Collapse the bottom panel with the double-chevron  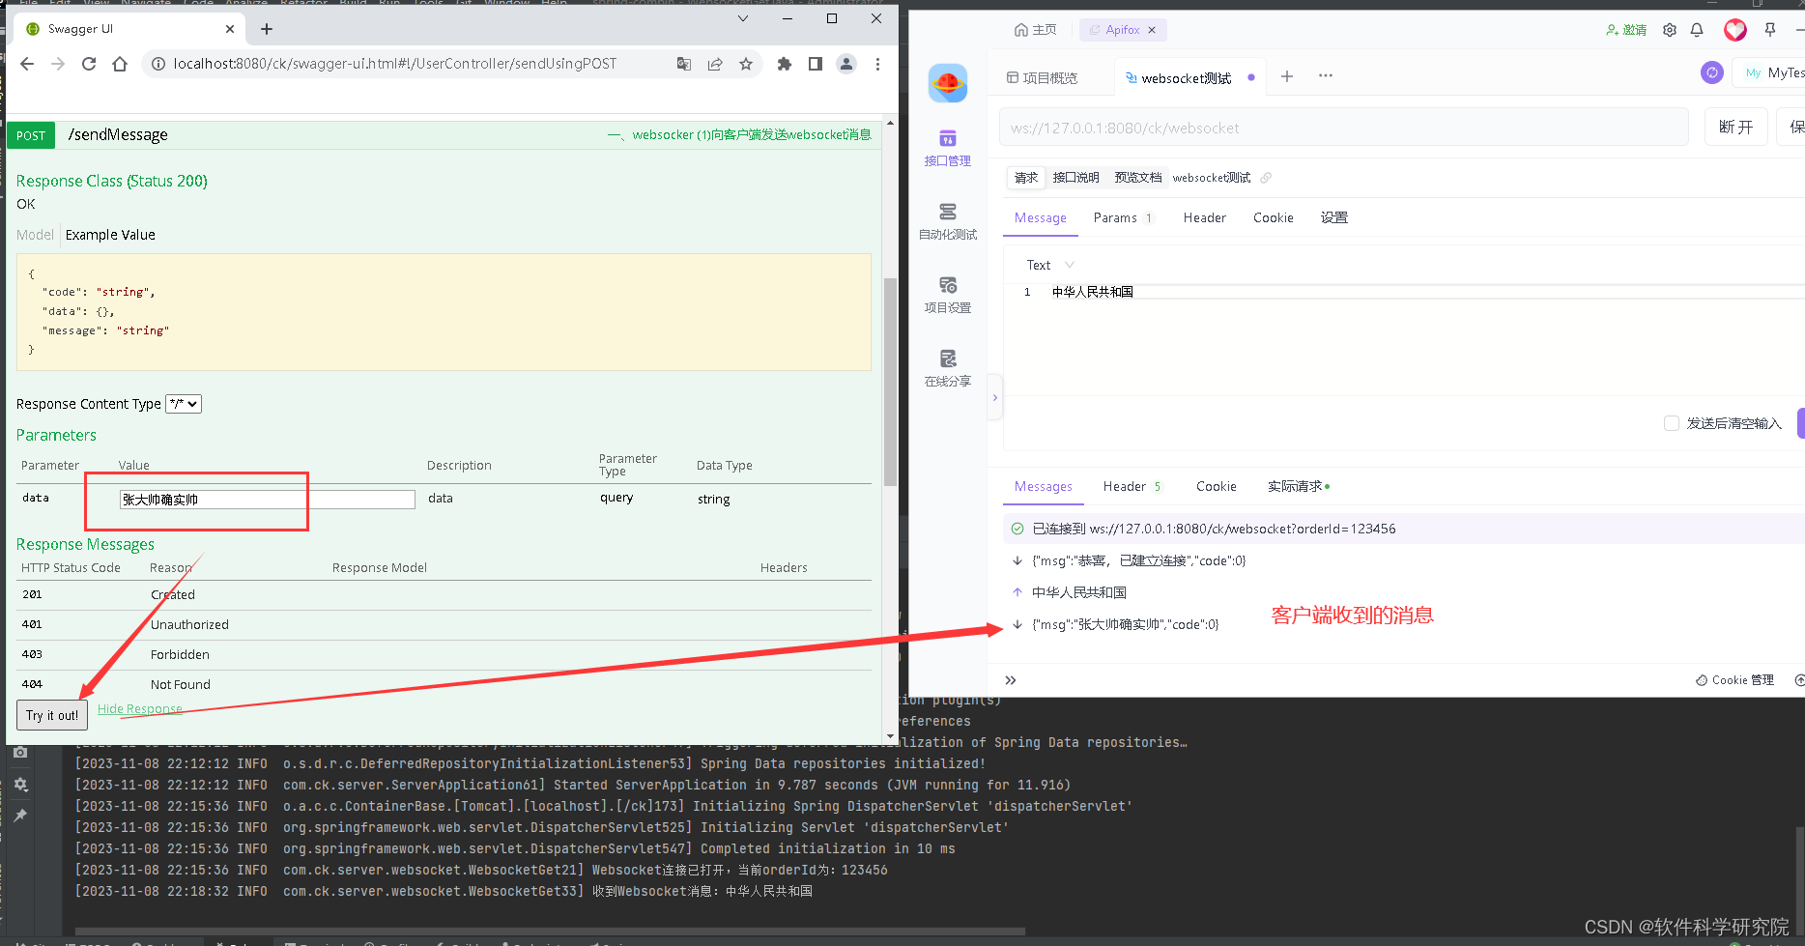click(x=1010, y=679)
